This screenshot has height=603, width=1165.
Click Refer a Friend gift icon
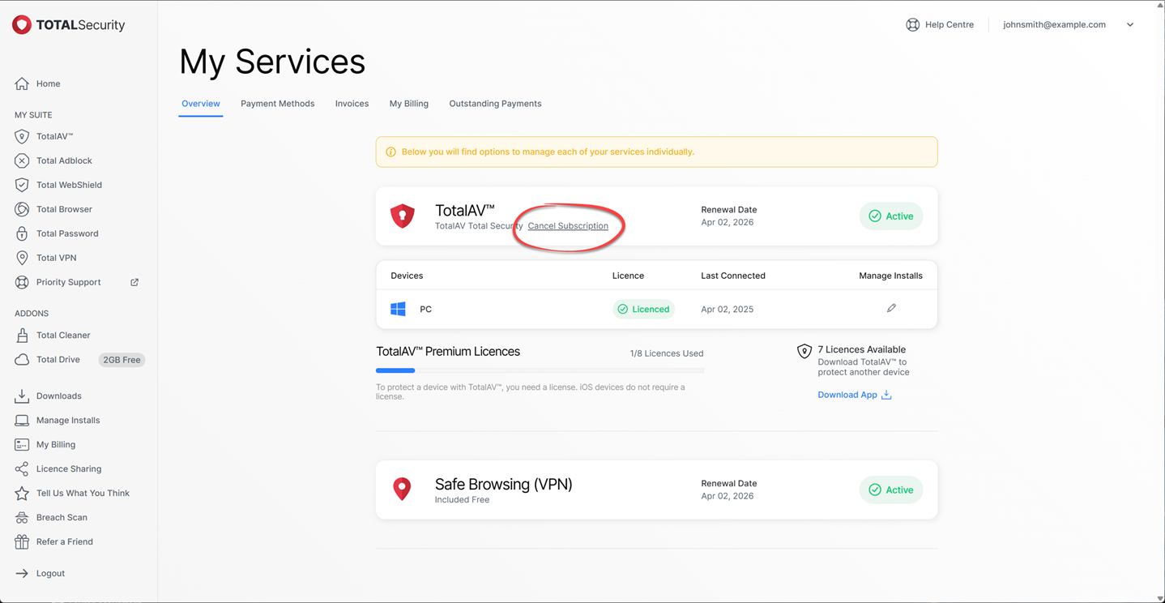click(x=22, y=541)
